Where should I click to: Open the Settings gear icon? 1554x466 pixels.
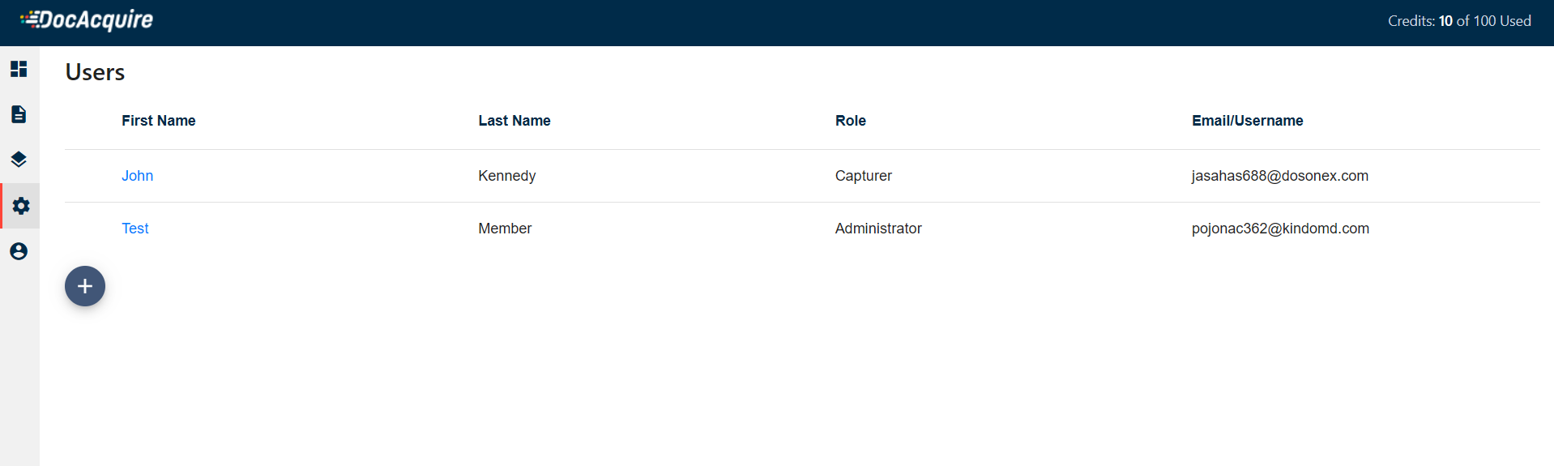tap(21, 206)
